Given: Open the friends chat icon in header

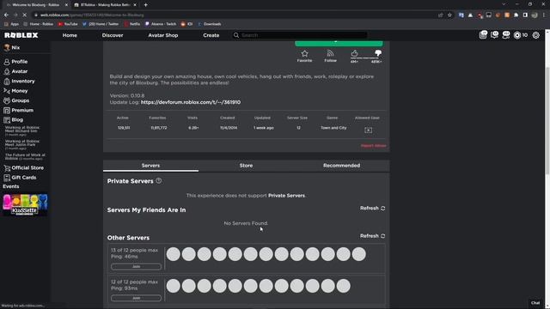Looking at the screenshot, I should click(506, 34).
